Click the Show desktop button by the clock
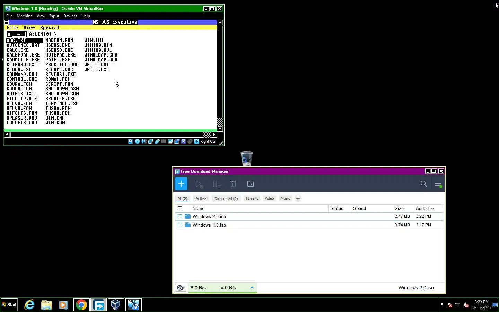The image size is (499, 312). pos(494,305)
